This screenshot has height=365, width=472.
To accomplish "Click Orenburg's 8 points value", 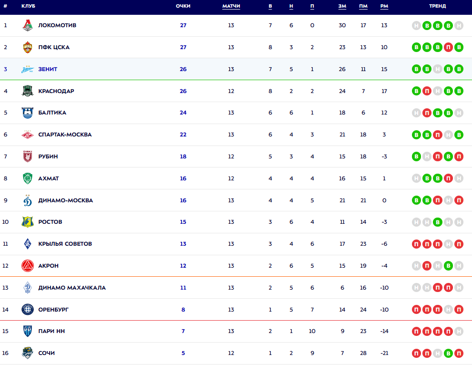I will tap(183, 310).
